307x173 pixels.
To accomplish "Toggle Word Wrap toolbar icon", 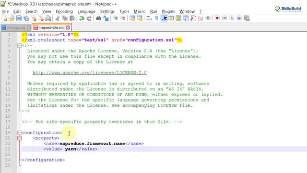I will 149,18.
